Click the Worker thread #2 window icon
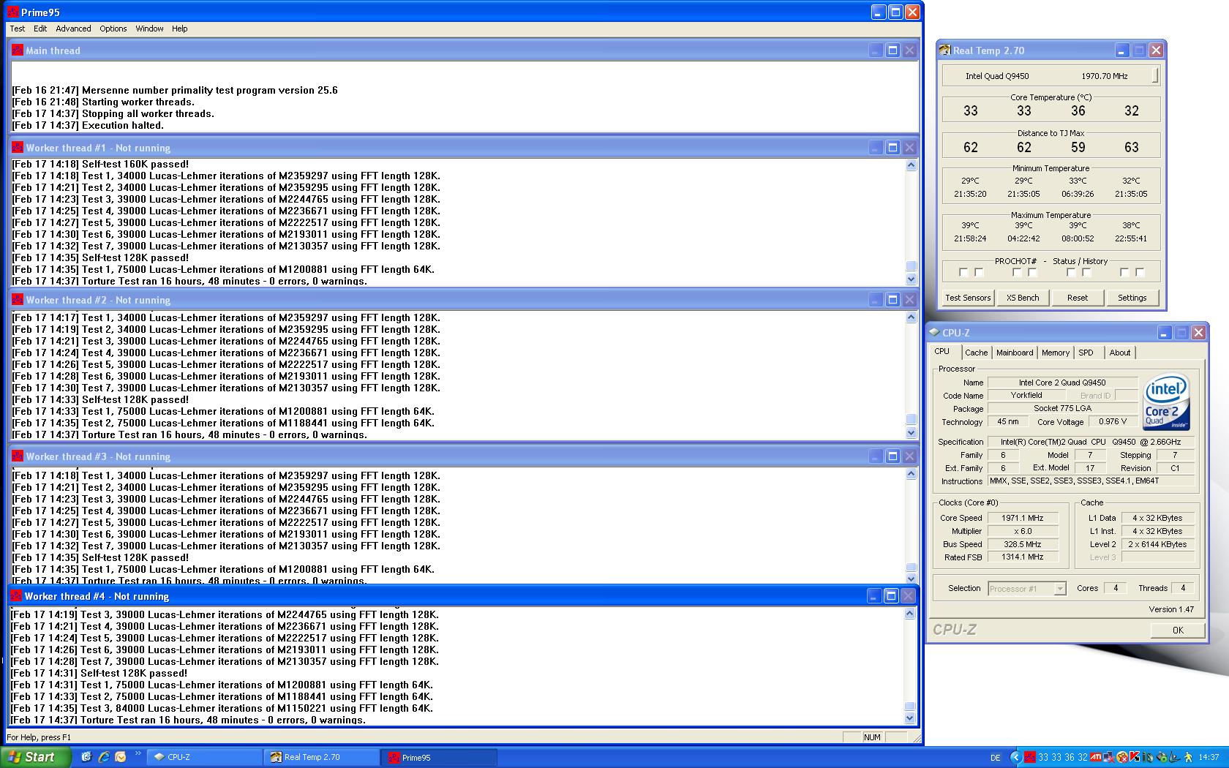 tap(18, 299)
